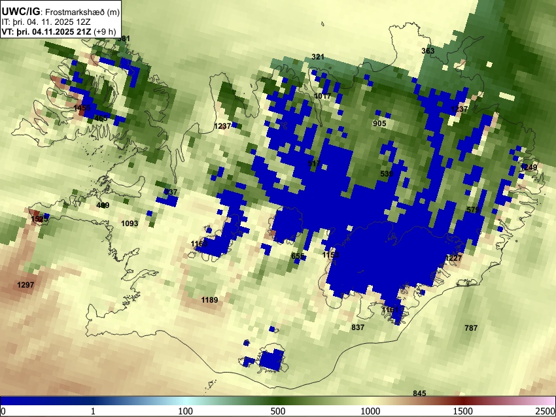556x417 pixels.
Task: Click the 1163 value label
Action: click(x=199, y=244)
